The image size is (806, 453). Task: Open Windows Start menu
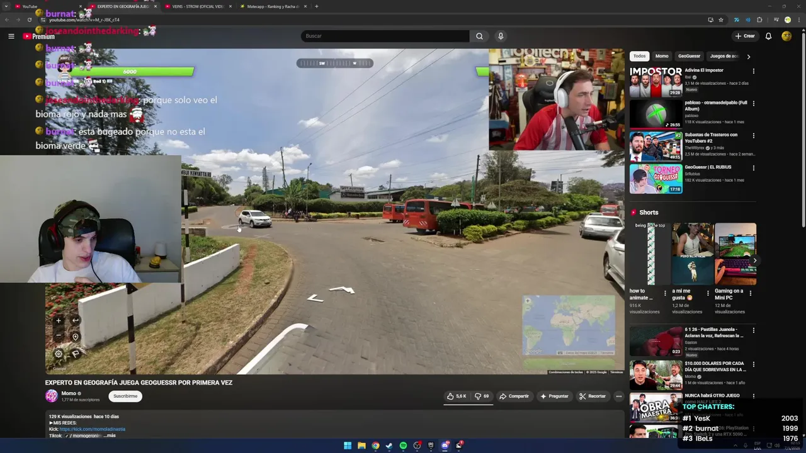pos(347,445)
